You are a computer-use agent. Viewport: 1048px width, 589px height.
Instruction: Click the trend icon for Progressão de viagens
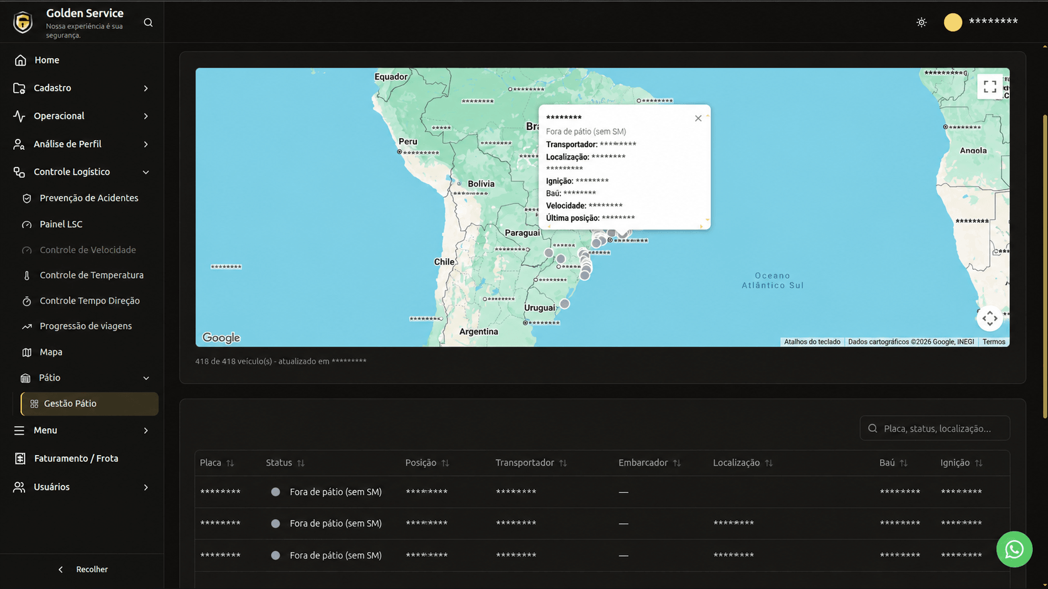click(x=26, y=327)
